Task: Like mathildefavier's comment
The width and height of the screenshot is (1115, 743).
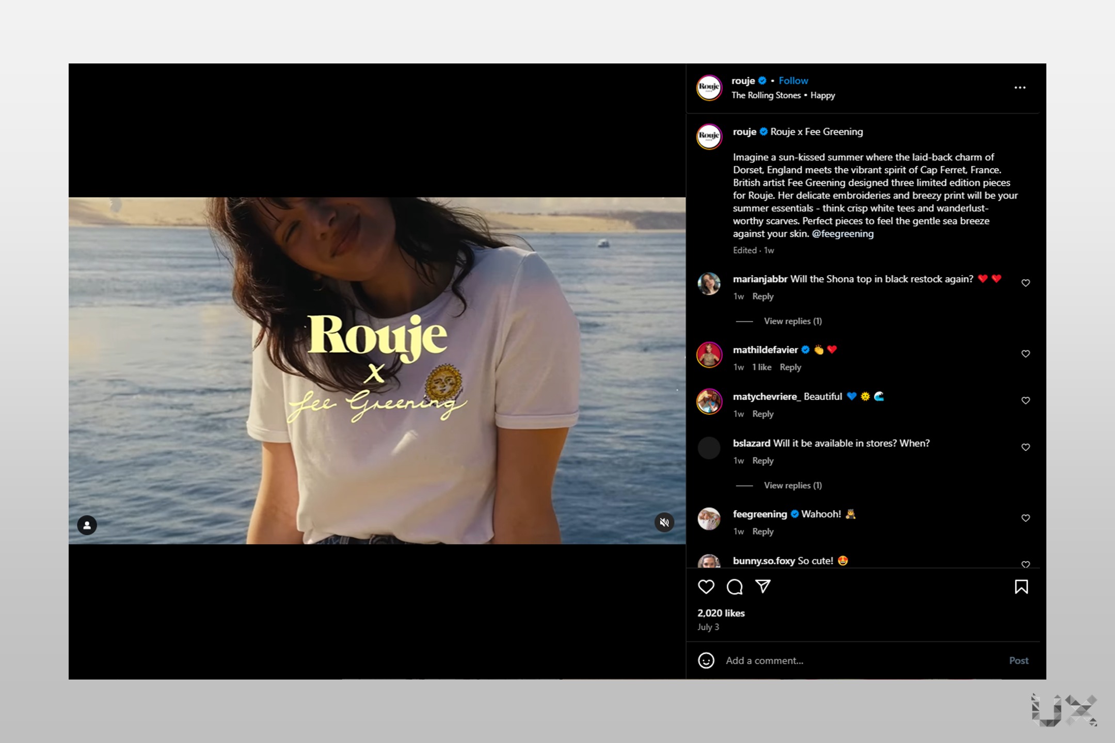Action: tap(1026, 353)
